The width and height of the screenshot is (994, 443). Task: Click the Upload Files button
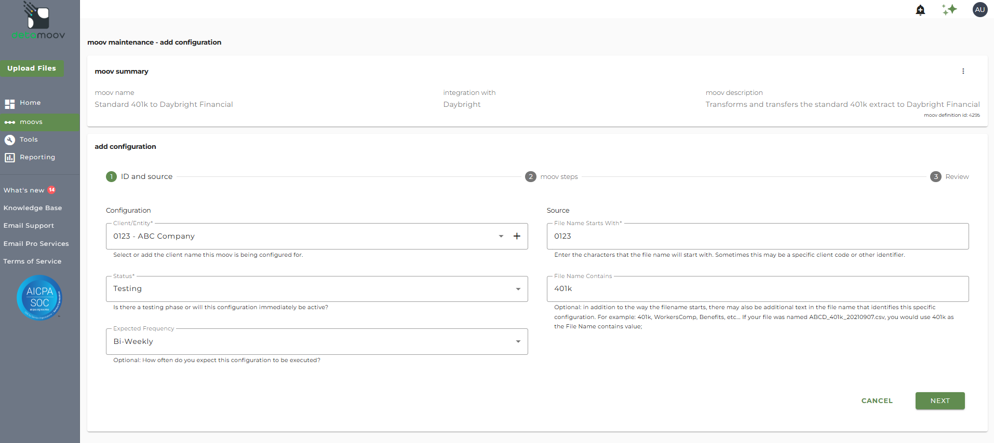coord(32,68)
